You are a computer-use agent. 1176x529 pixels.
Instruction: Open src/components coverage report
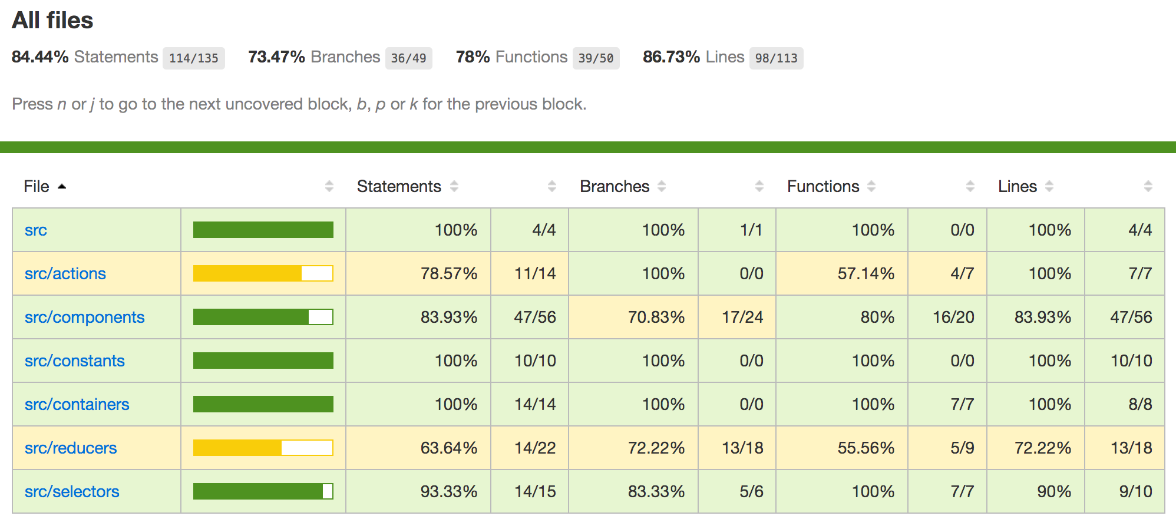coord(85,318)
